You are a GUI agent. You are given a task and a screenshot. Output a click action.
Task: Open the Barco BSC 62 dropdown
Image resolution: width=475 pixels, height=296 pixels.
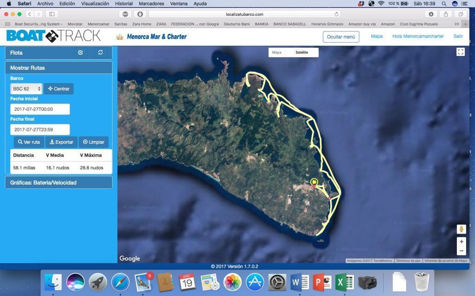pyautogui.click(x=26, y=89)
